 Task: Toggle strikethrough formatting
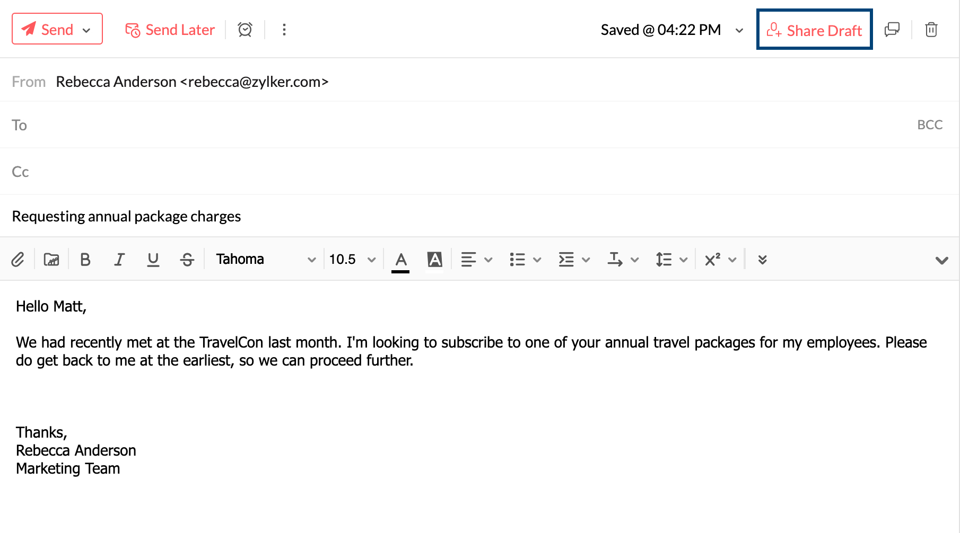(x=187, y=259)
